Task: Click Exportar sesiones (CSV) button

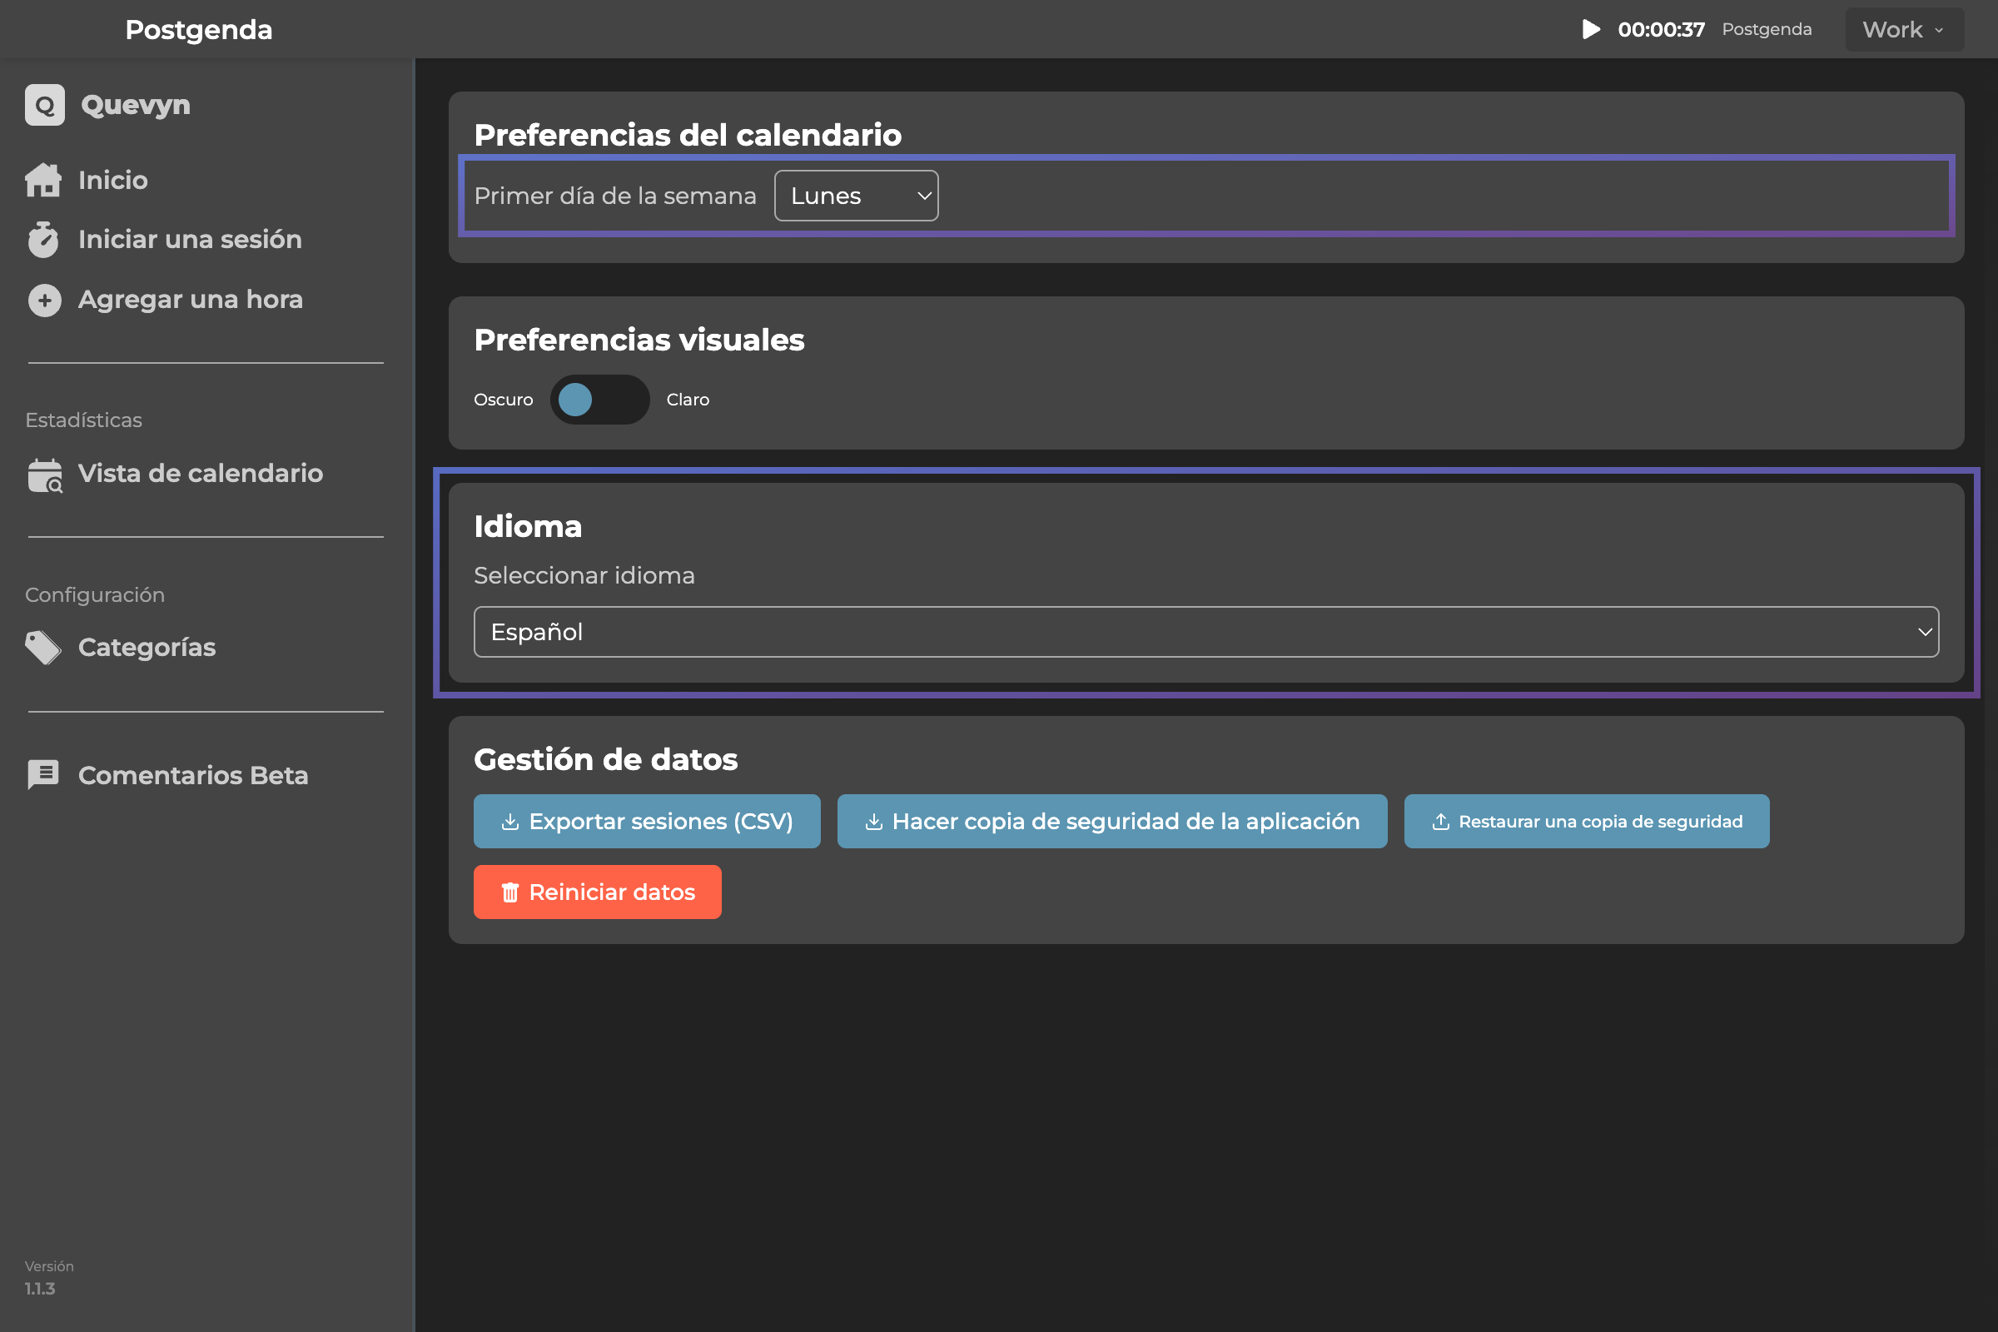Action: [648, 822]
